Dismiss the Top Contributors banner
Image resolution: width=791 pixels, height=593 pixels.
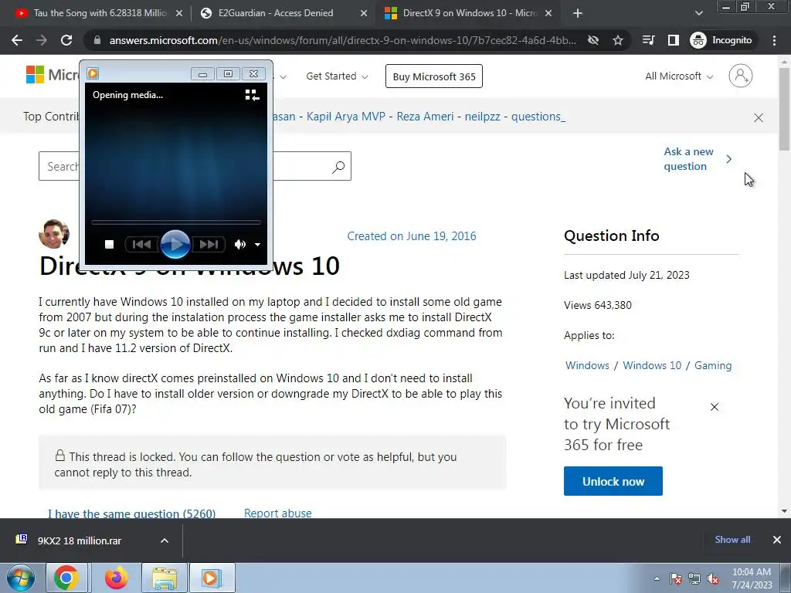click(x=759, y=117)
